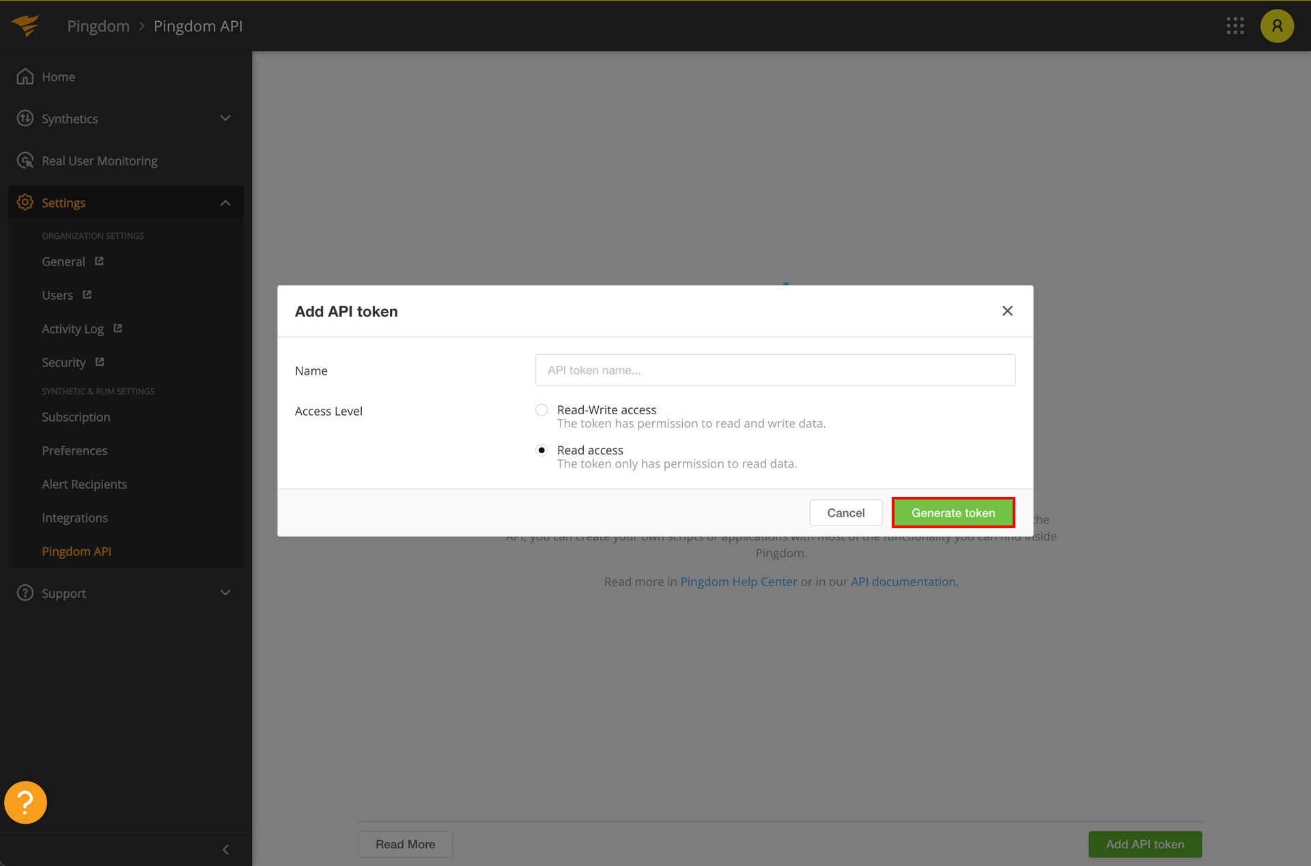The image size is (1311, 866).
Task: Open Activity Log page
Action: click(x=72, y=329)
